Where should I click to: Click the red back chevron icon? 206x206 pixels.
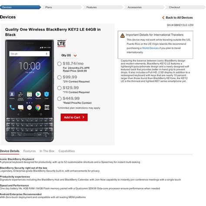(163, 17)
